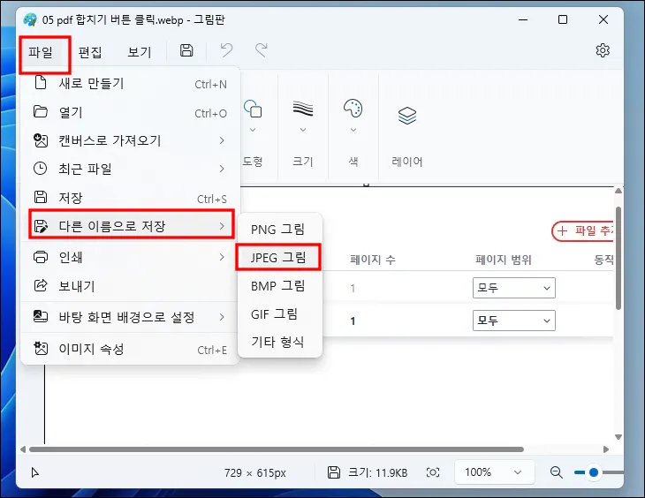Click the 크기 line thickness icon

(x=303, y=109)
